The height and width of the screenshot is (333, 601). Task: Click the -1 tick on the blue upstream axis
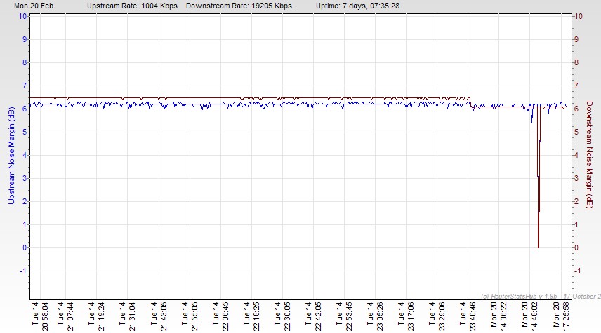pos(22,271)
